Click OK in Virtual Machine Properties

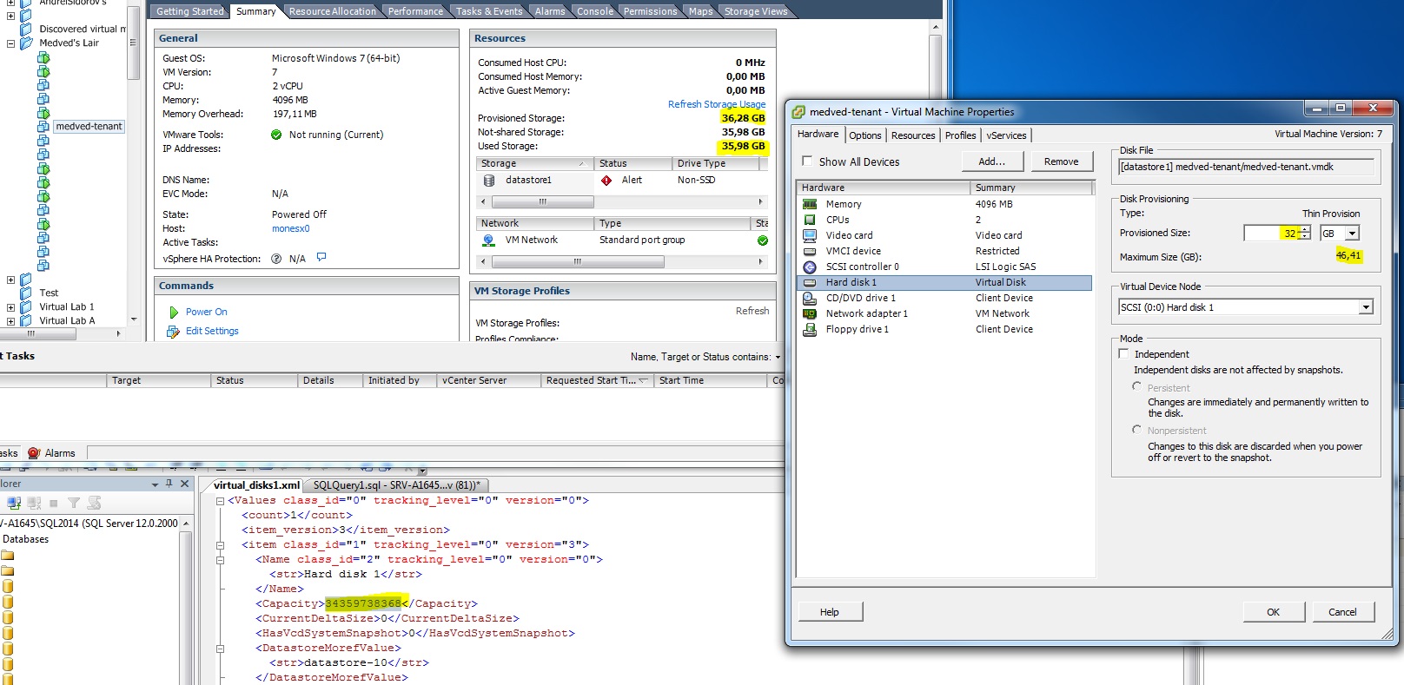click(1273, 612)
